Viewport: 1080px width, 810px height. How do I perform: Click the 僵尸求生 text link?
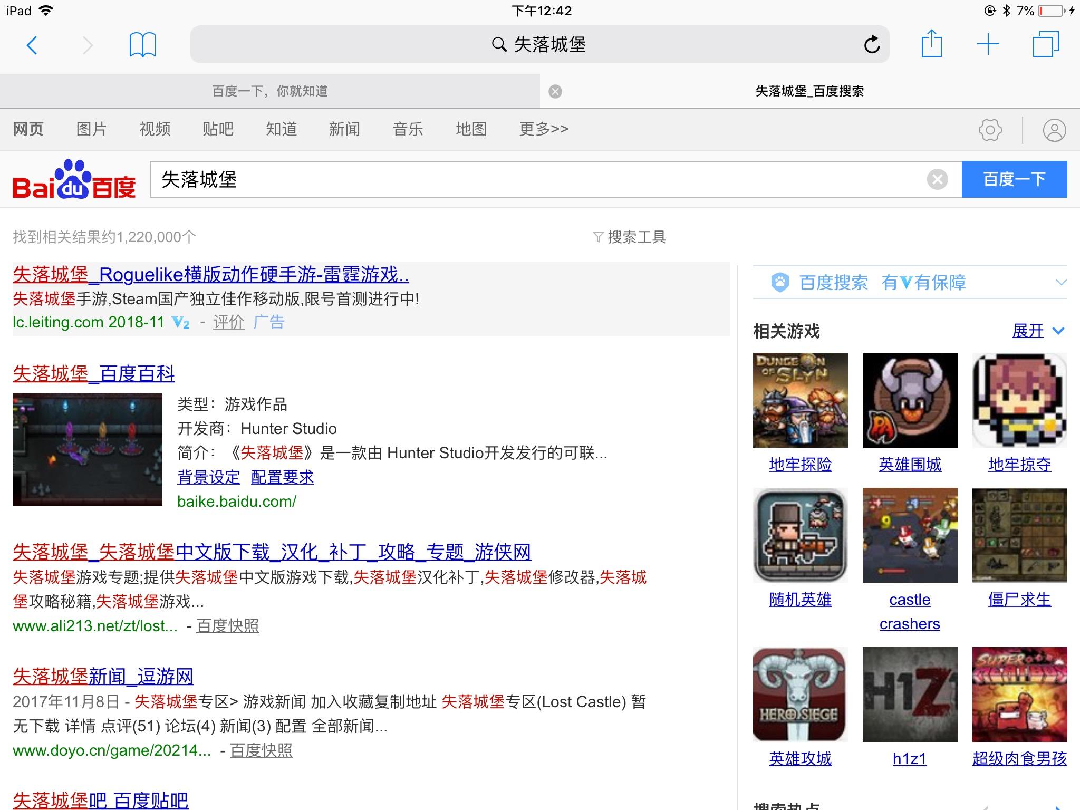pos(1019,600)
